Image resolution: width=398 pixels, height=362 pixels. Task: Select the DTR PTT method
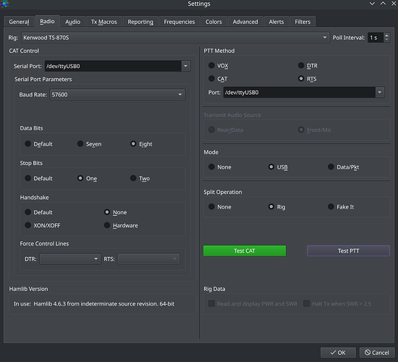(308, 66)
